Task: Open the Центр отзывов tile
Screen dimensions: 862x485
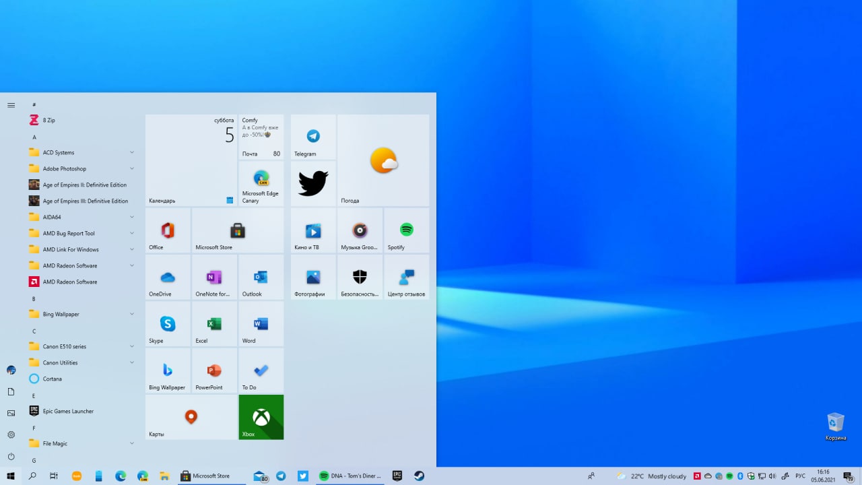Action: pos(407,277)
